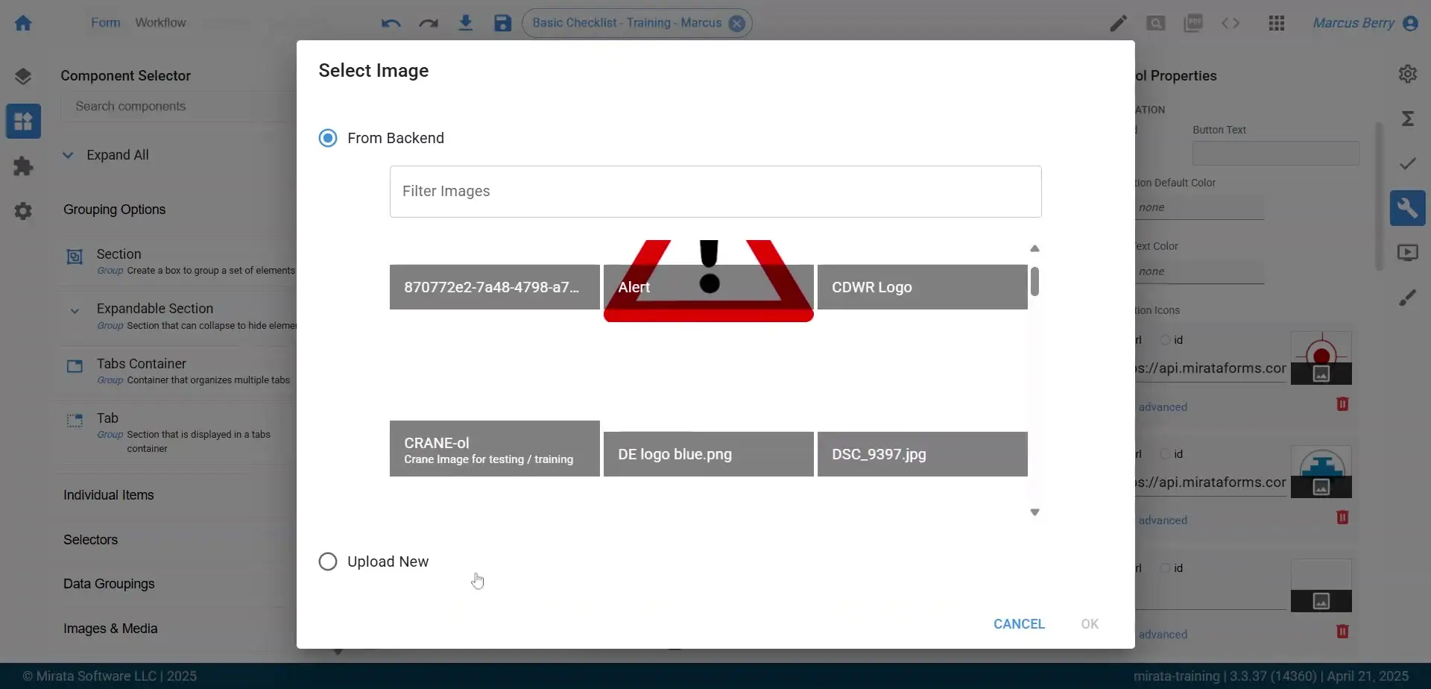
Task: Open the apps grid menu icon
Action: 1277,23
